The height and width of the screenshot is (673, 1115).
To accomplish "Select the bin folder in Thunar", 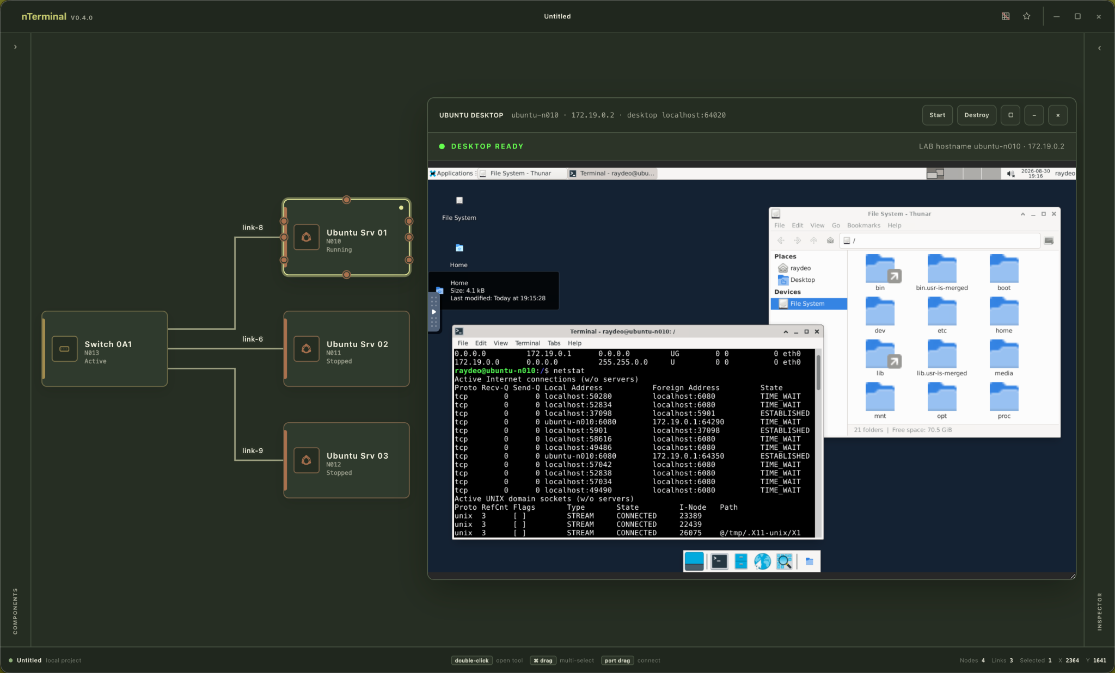I will tap(880, 273).
